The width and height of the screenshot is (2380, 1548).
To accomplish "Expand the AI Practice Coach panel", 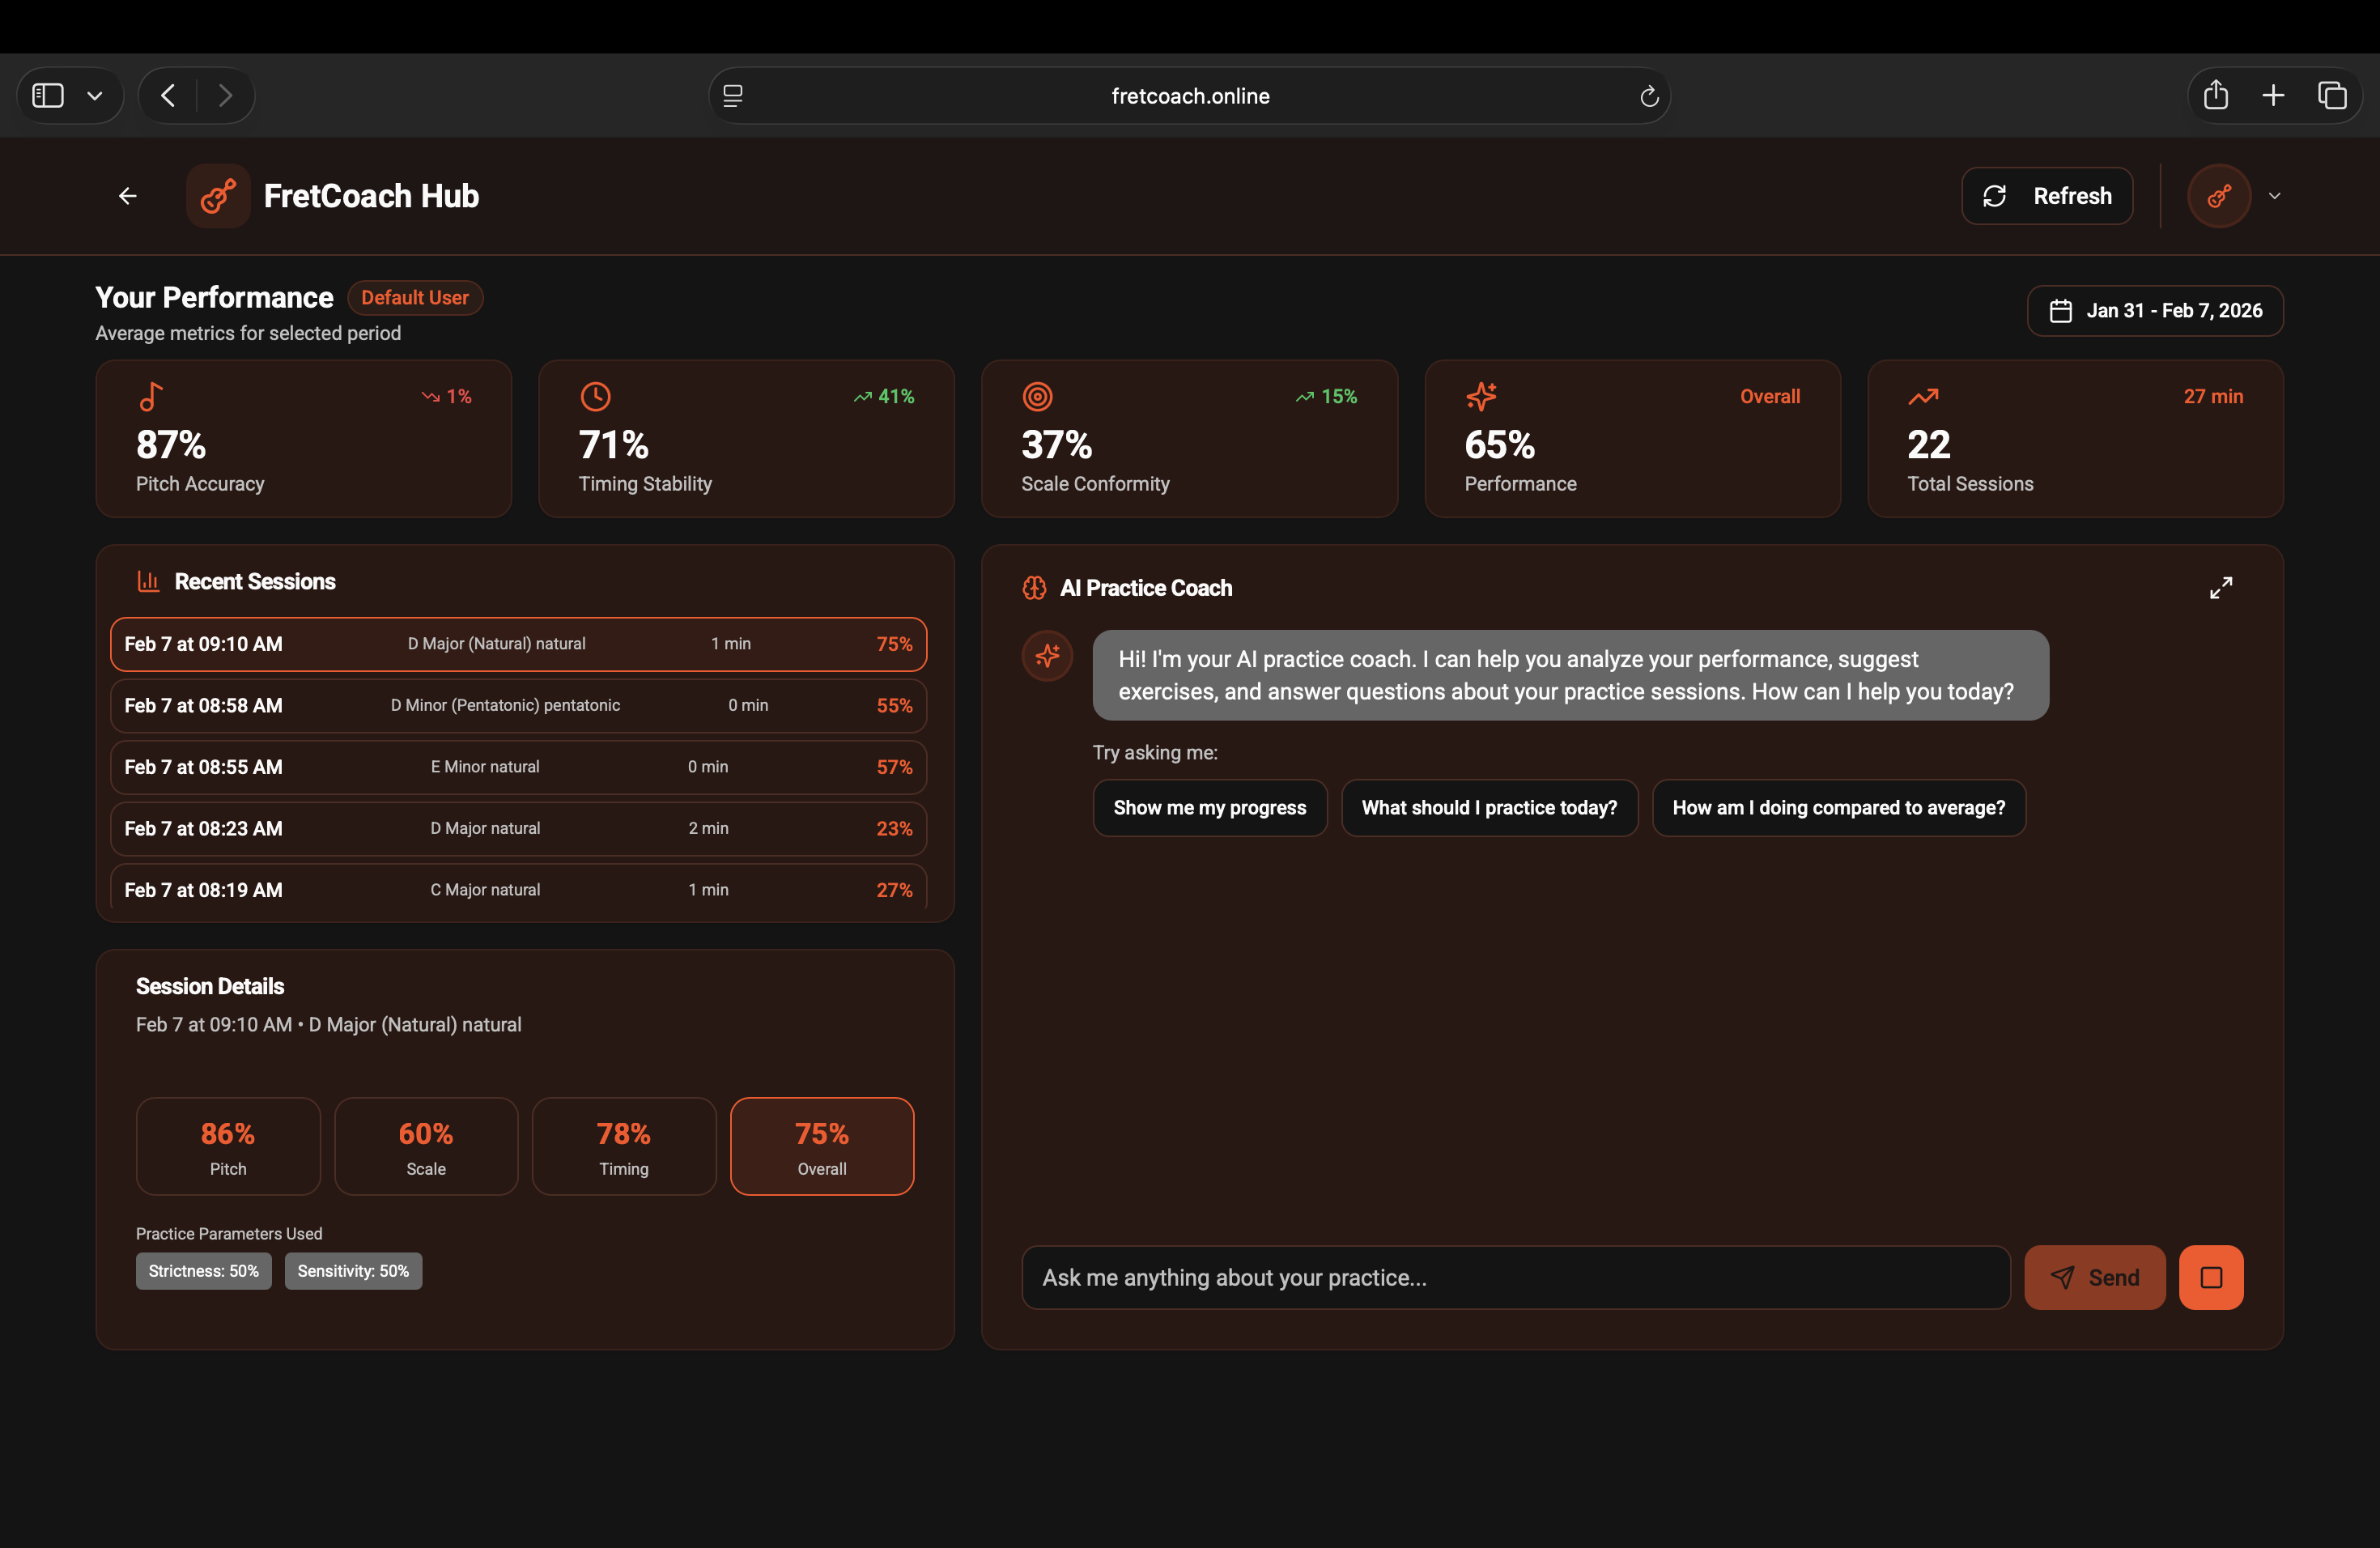I will click(2220, 588).
